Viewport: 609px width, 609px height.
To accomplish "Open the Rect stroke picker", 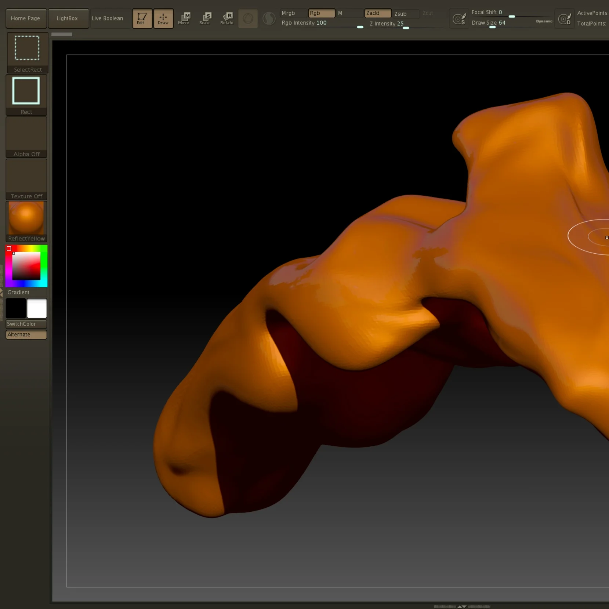I will tap(26, 95).
